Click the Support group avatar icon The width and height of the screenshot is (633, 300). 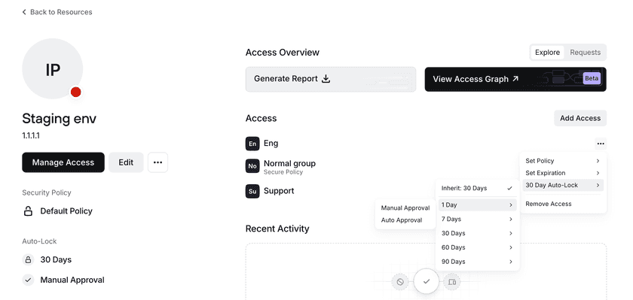point(252,191)
